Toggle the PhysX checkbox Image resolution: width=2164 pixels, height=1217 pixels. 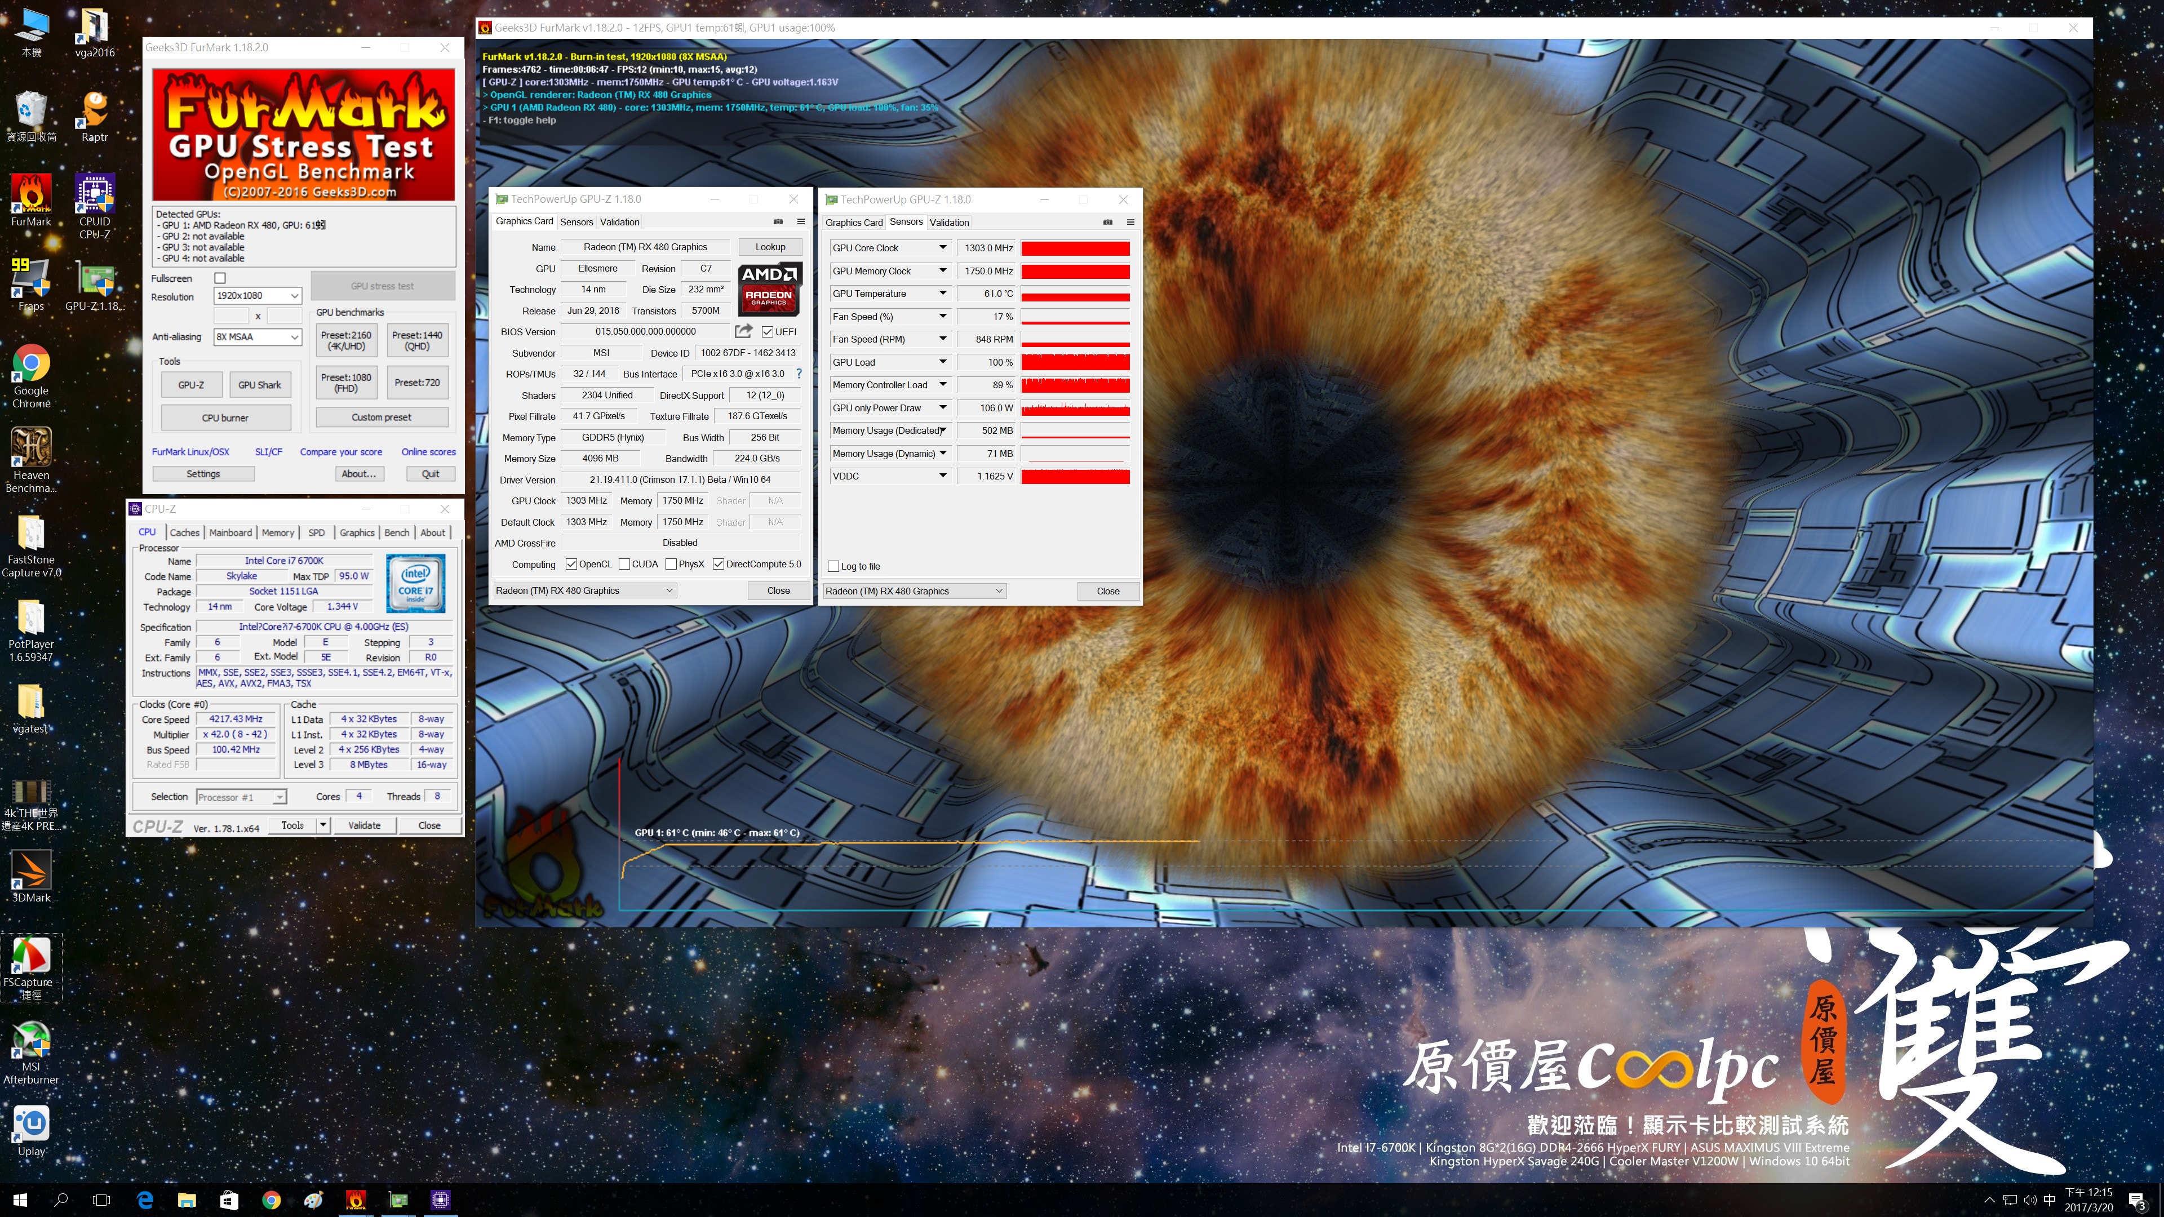pos(671,565)
